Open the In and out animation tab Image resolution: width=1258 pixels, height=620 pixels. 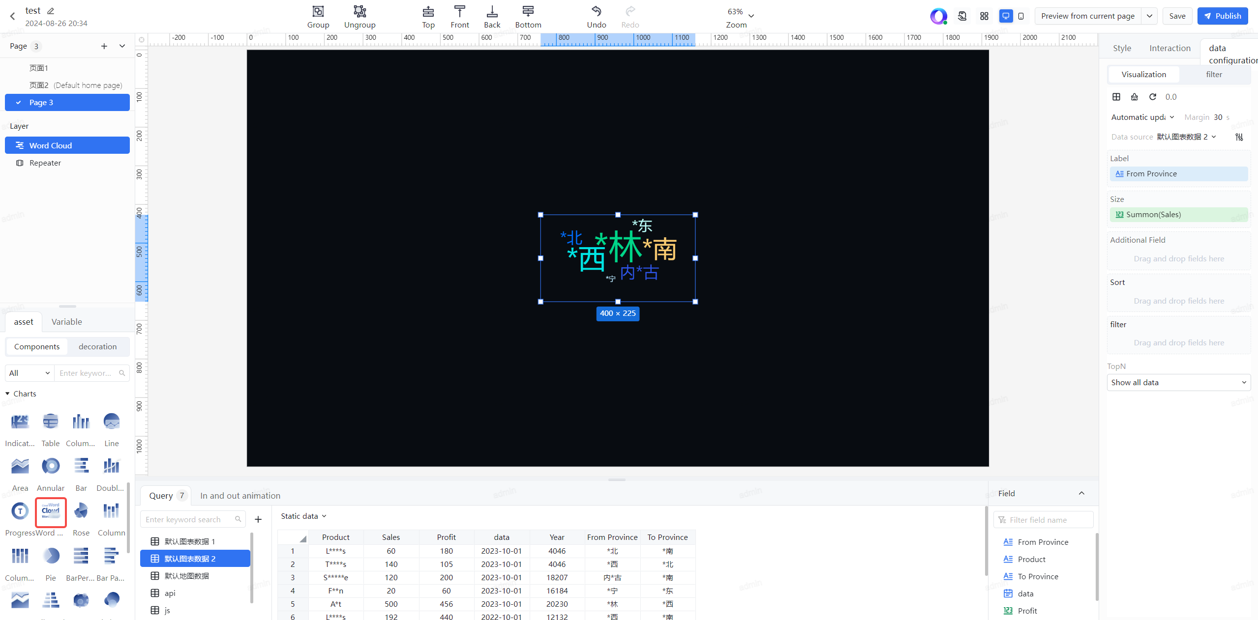(240, 496)
